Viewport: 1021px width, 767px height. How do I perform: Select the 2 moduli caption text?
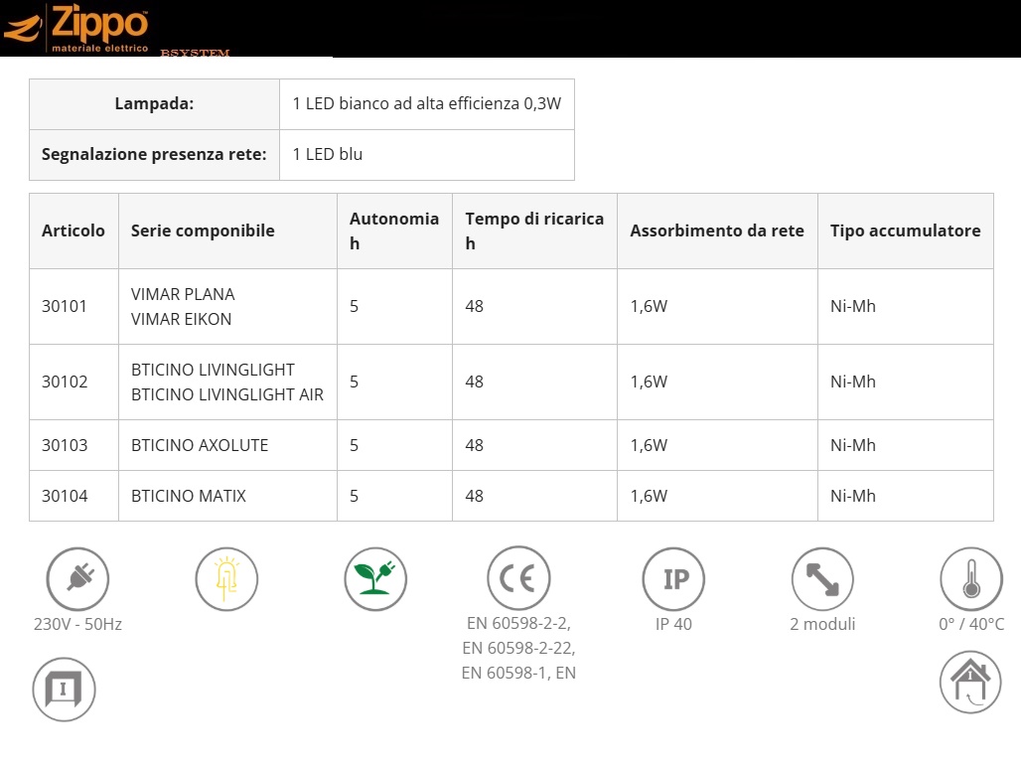pos(822,624)
